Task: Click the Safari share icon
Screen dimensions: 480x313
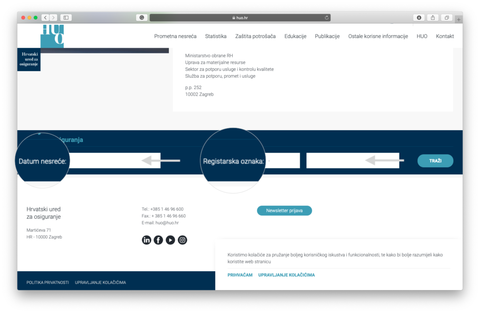Action: click(x=433, y=18)
